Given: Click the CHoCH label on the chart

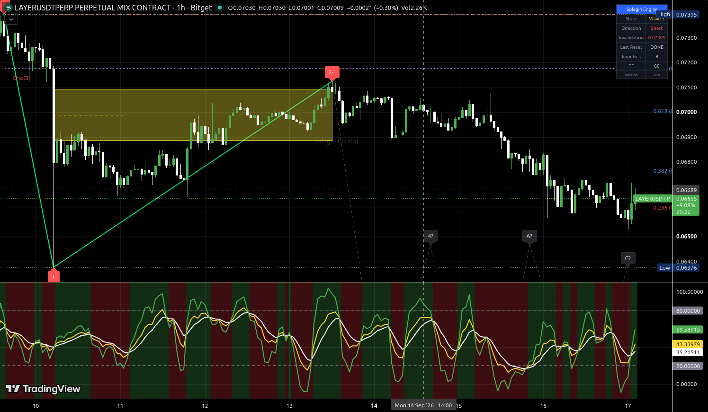Looking at the screenshot, I should [21, 78].
